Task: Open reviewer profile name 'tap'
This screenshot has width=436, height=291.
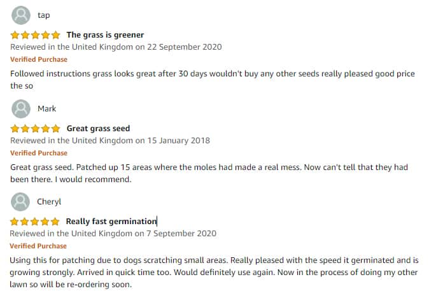Action: [x=44, y=15]
